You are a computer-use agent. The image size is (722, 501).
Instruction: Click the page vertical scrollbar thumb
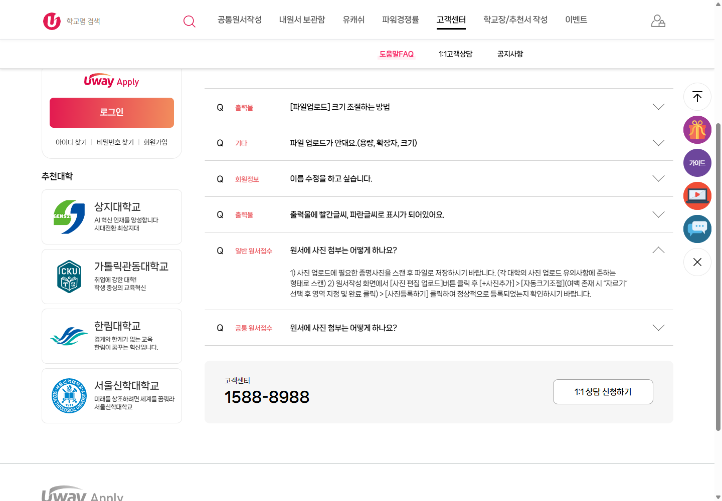tap(718, 277)
